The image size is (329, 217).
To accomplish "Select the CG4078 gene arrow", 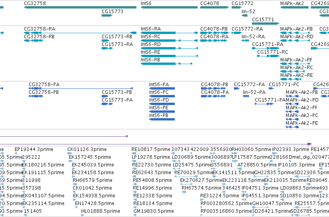I will click(x=215, y=7).
